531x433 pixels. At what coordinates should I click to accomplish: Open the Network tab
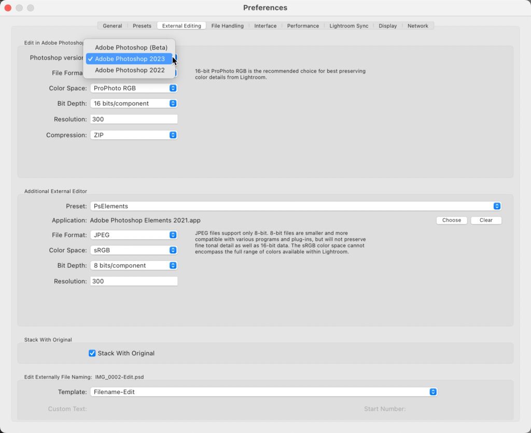coord(417,26)
